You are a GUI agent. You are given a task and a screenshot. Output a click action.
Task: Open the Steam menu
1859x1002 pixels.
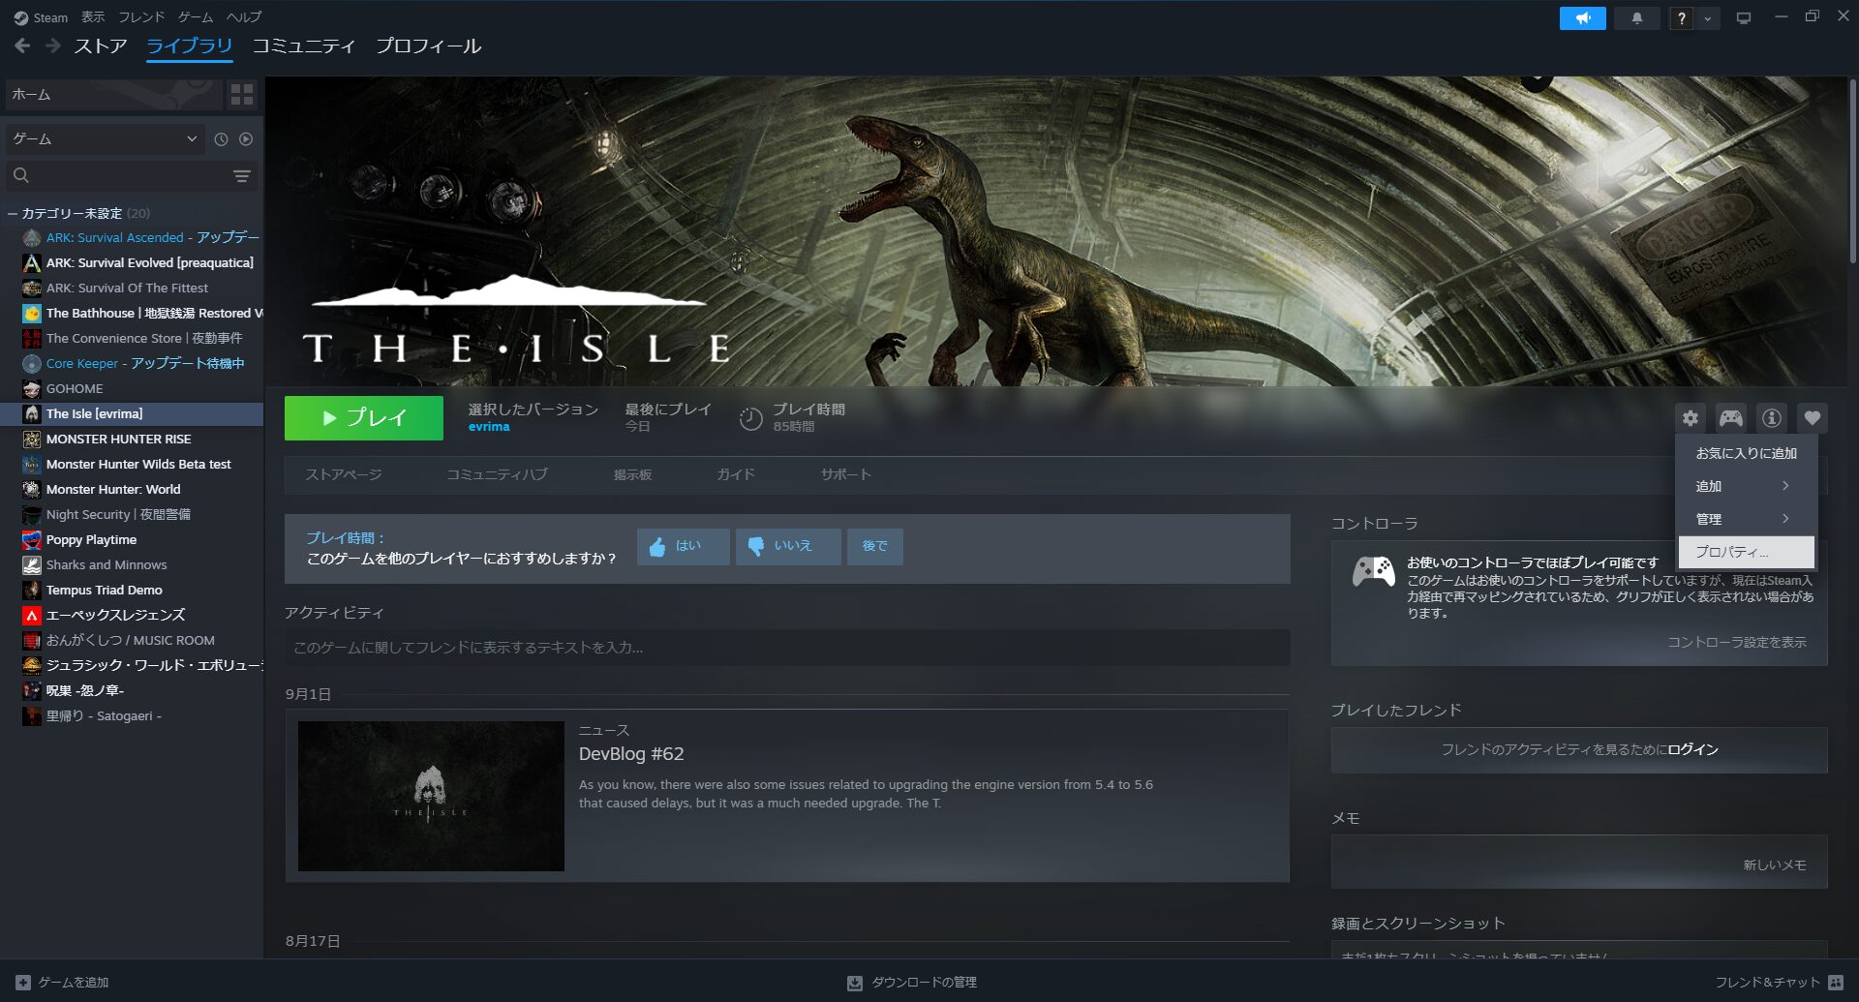pyautogui.click(x=41, y=17)
